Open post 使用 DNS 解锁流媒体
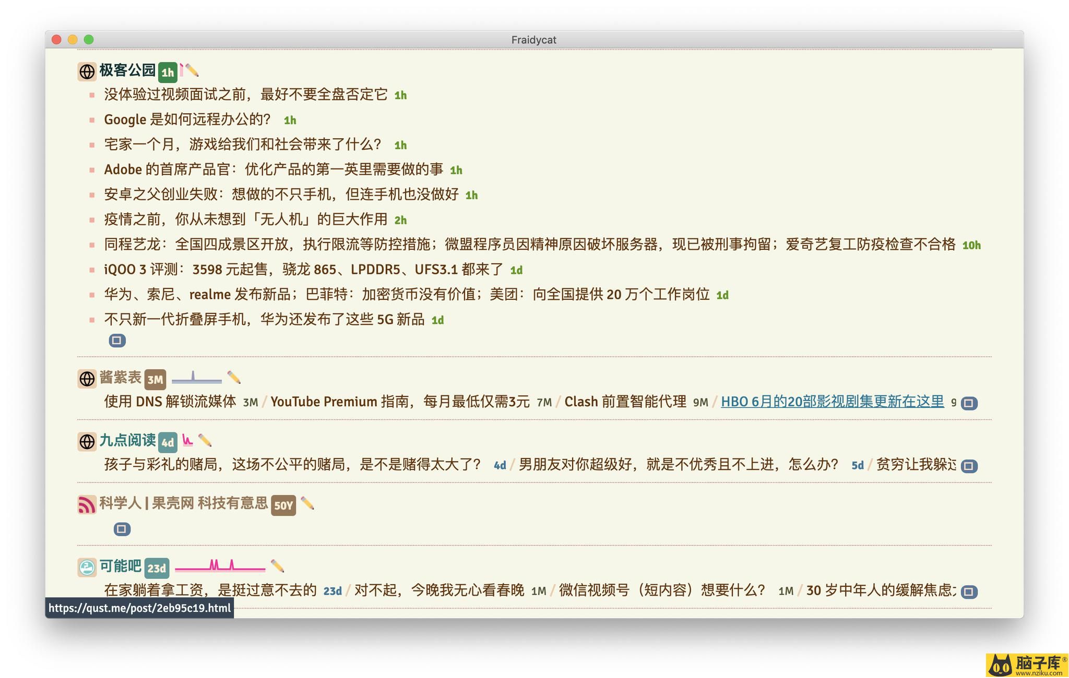Viewport: 1069px width, 678px height. tap(170, 402)
